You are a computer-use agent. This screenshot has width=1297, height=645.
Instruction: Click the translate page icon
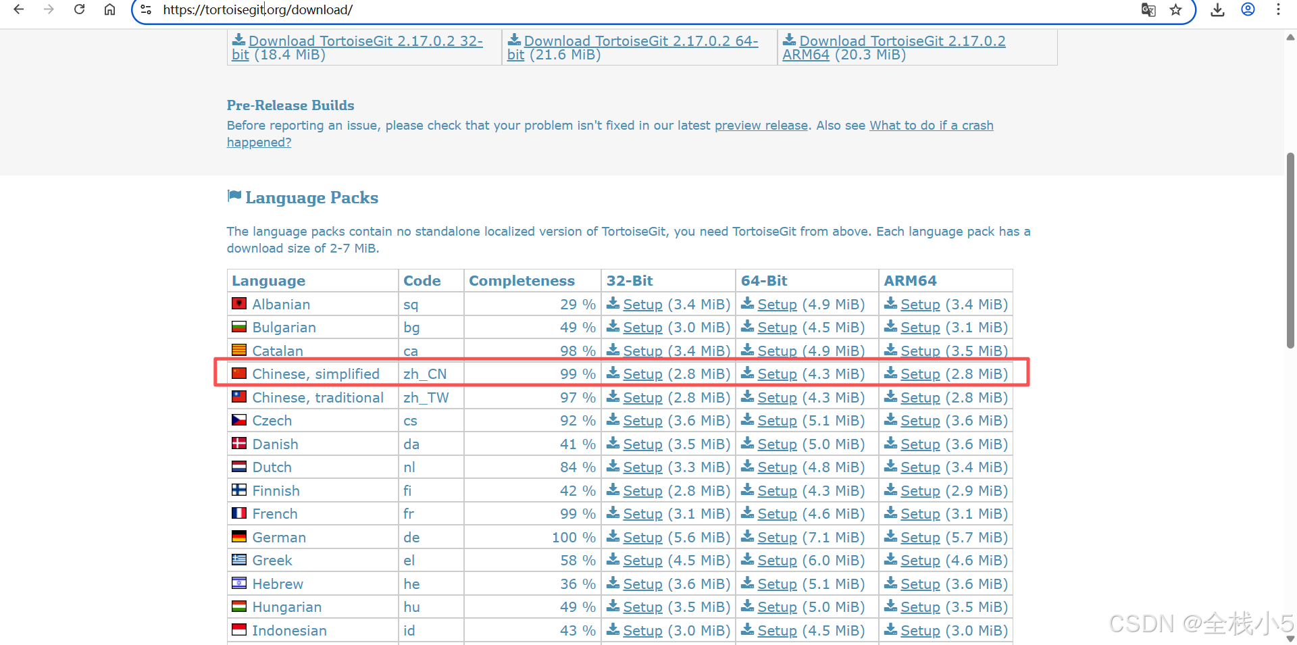pos(1148,9)
